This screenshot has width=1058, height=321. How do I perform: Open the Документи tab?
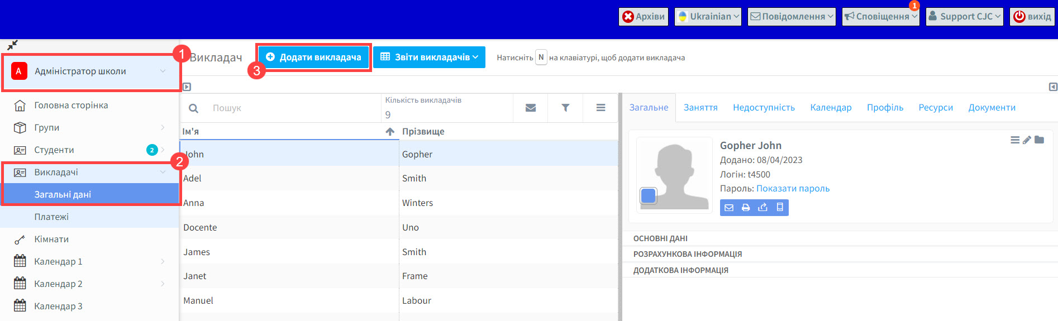click(992, 108)
